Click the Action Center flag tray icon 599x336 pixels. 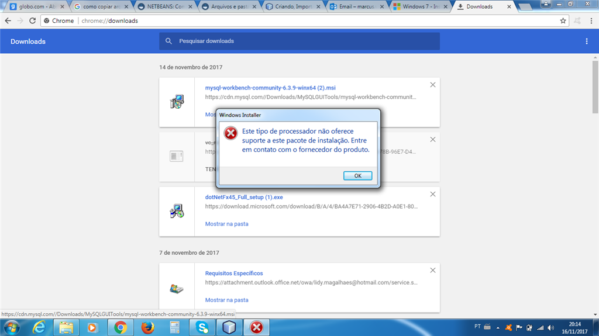click(519, 328)
